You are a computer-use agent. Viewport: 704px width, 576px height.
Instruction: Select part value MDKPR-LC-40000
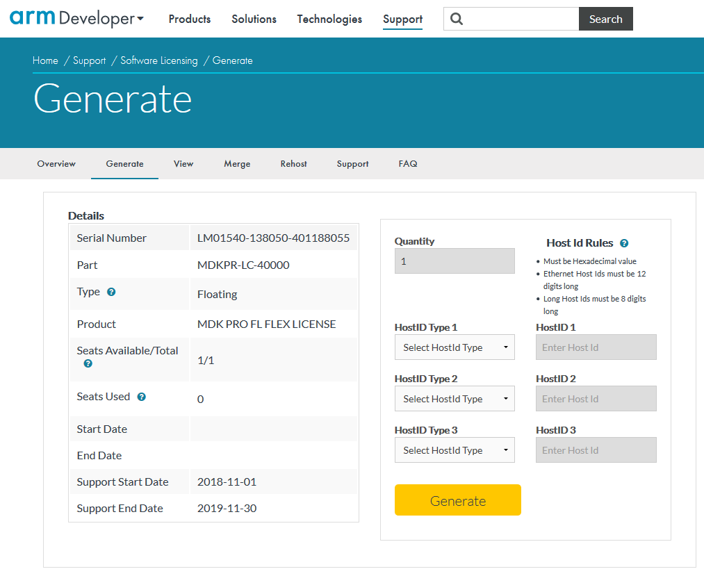click(x=243, y=265)
